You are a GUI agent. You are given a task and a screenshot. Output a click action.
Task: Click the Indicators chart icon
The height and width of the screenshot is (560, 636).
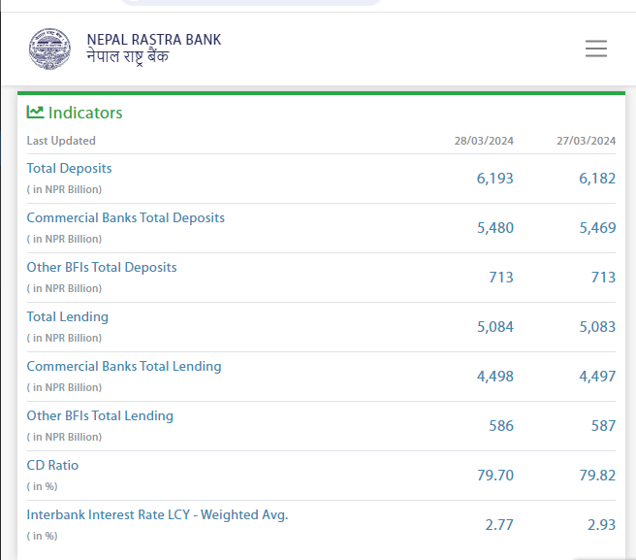[35, 113]
